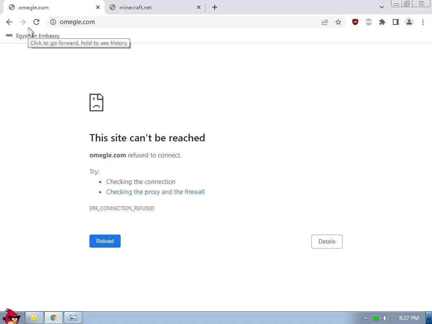The height and width of the screenshot is (324, 432).
Task: Open Chrome three-dot menu
Action: pos(423,22)
